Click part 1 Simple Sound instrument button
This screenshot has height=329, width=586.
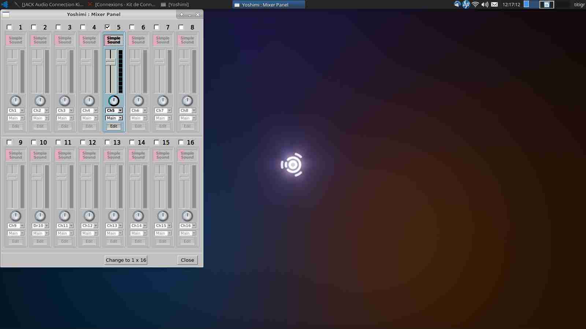pos(15,40)
